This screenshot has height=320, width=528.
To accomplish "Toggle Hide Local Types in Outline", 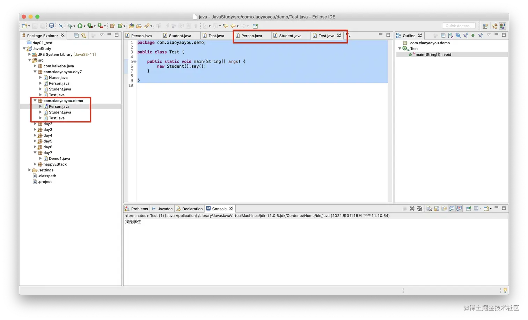I will click(481, 35).
